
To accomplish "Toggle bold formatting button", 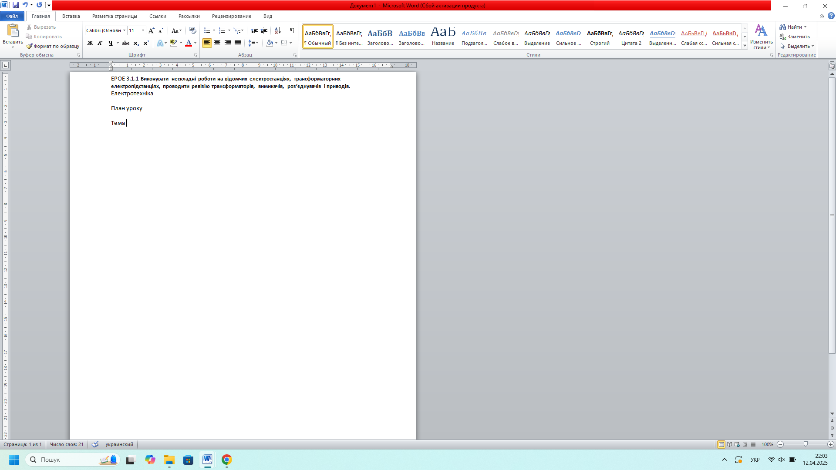I will click(x=90, y=43).
